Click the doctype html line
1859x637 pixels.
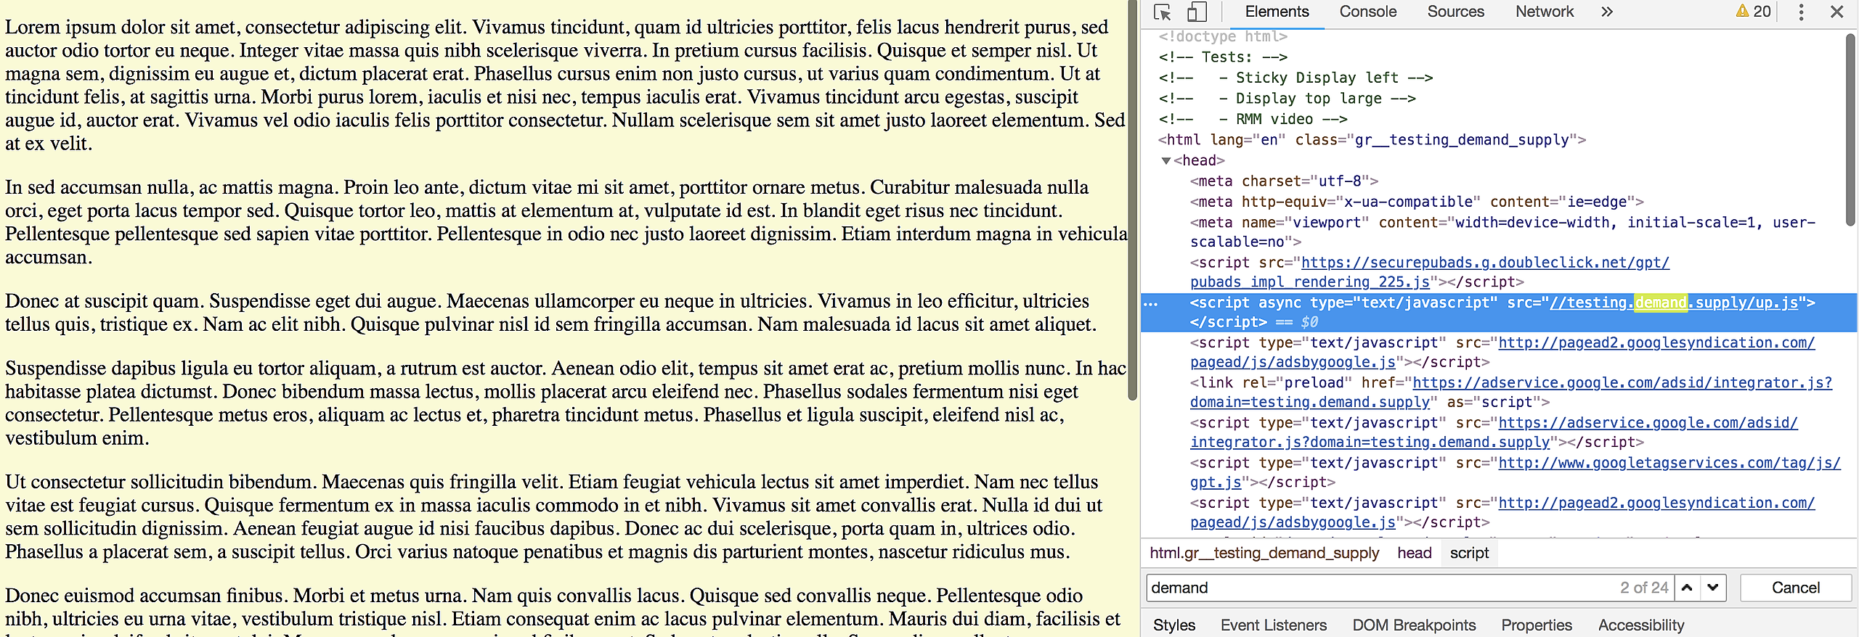coord(1223,36)
